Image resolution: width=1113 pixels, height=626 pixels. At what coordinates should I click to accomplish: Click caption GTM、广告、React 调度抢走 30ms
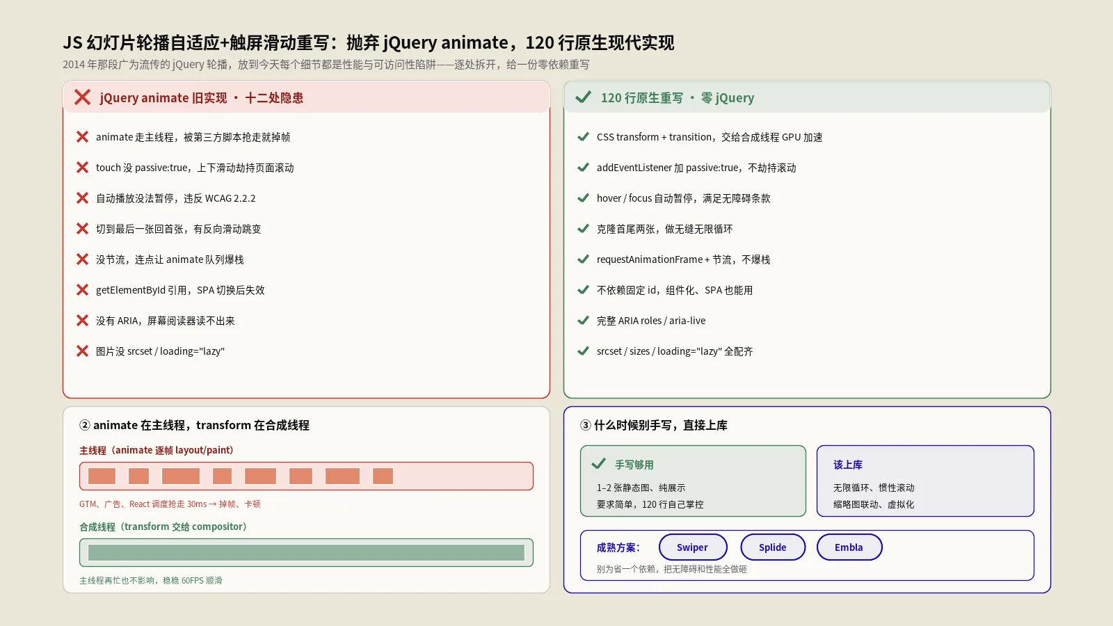(170, 504)
